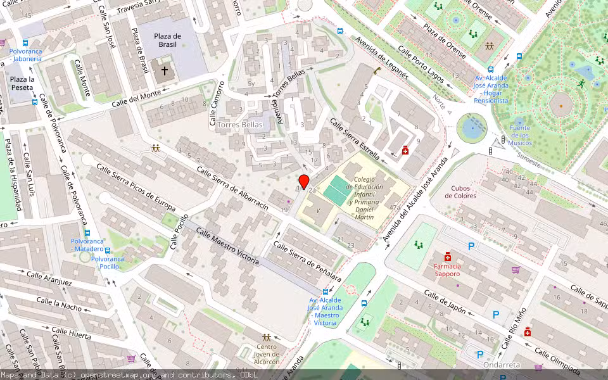
Task: Click the bus stop icon near Torres Bellas top
Action: pos(340,30)
